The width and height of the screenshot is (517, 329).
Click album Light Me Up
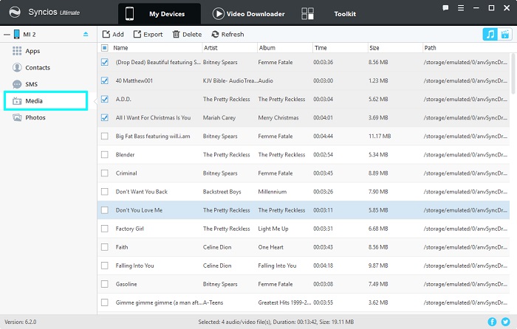(x=273, y=229)
